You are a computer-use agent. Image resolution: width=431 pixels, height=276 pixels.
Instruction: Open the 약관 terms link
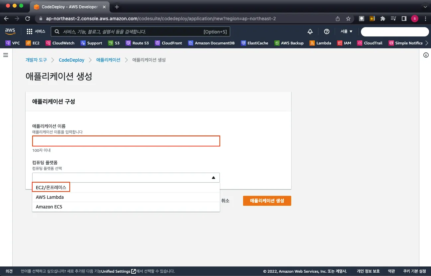pos(391,271)
